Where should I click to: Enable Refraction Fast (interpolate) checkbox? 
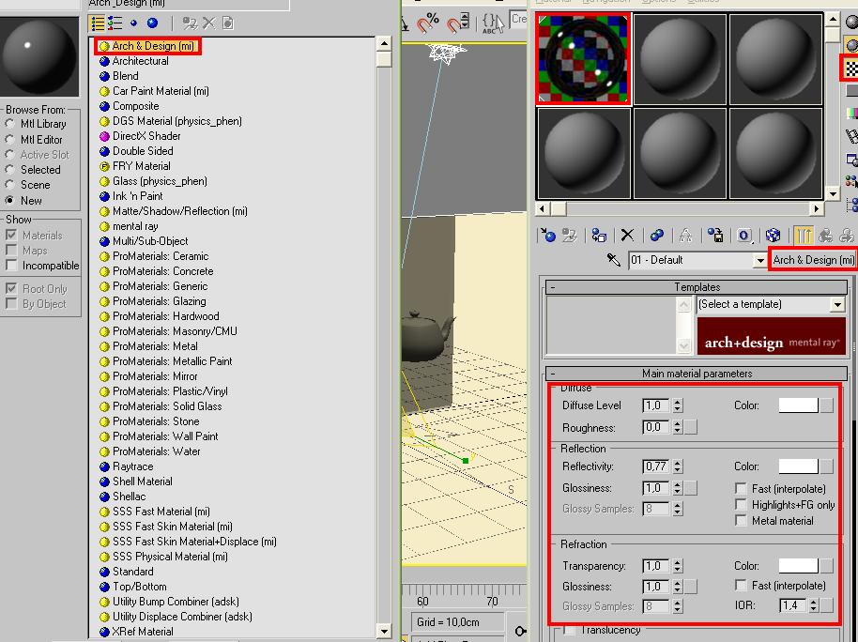click(741, 586)
